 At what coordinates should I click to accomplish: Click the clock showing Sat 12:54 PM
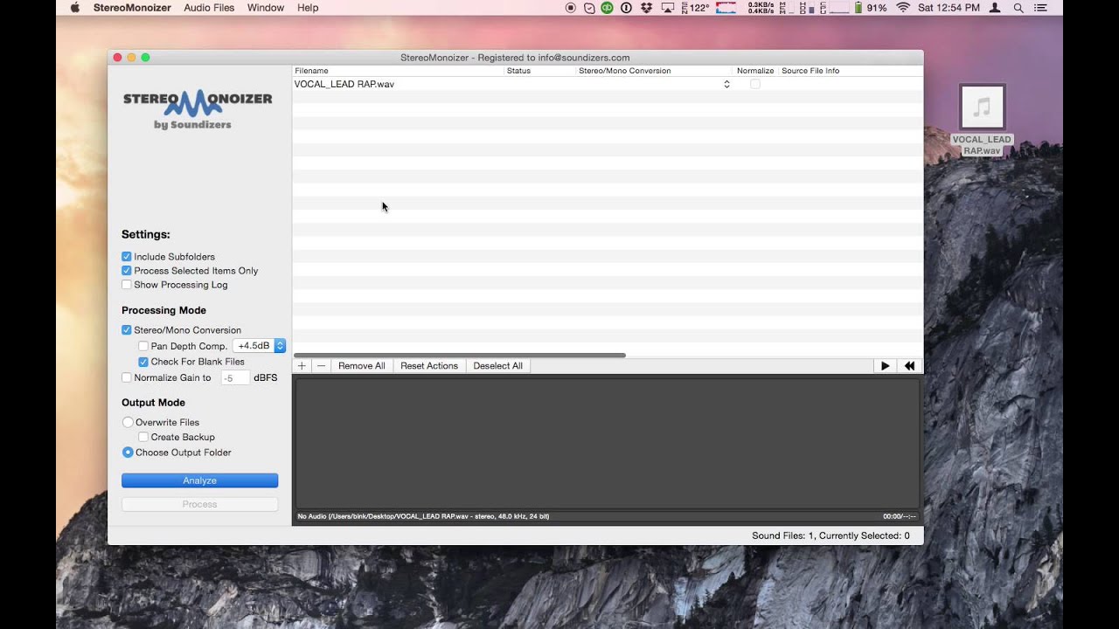coord(949,8)
